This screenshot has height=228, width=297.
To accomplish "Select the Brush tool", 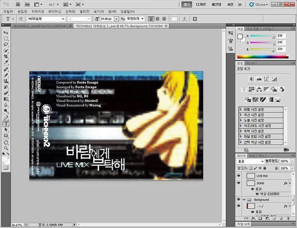I will tap(6, 75).
